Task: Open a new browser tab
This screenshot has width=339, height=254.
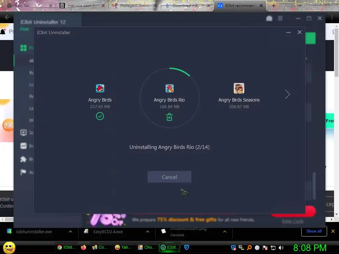Action: pos(274,6)
